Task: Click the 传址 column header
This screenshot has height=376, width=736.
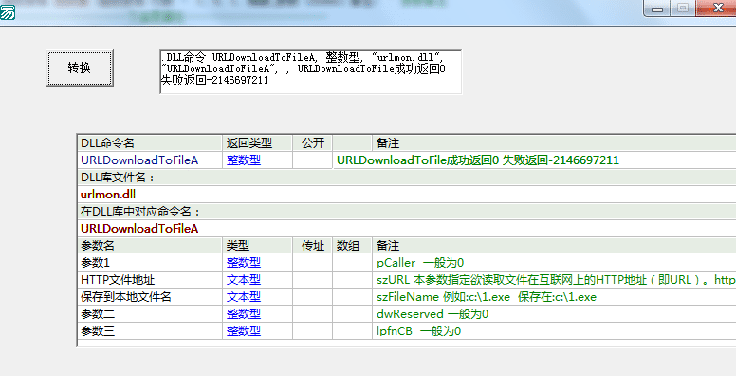Action: click(313, 245)
